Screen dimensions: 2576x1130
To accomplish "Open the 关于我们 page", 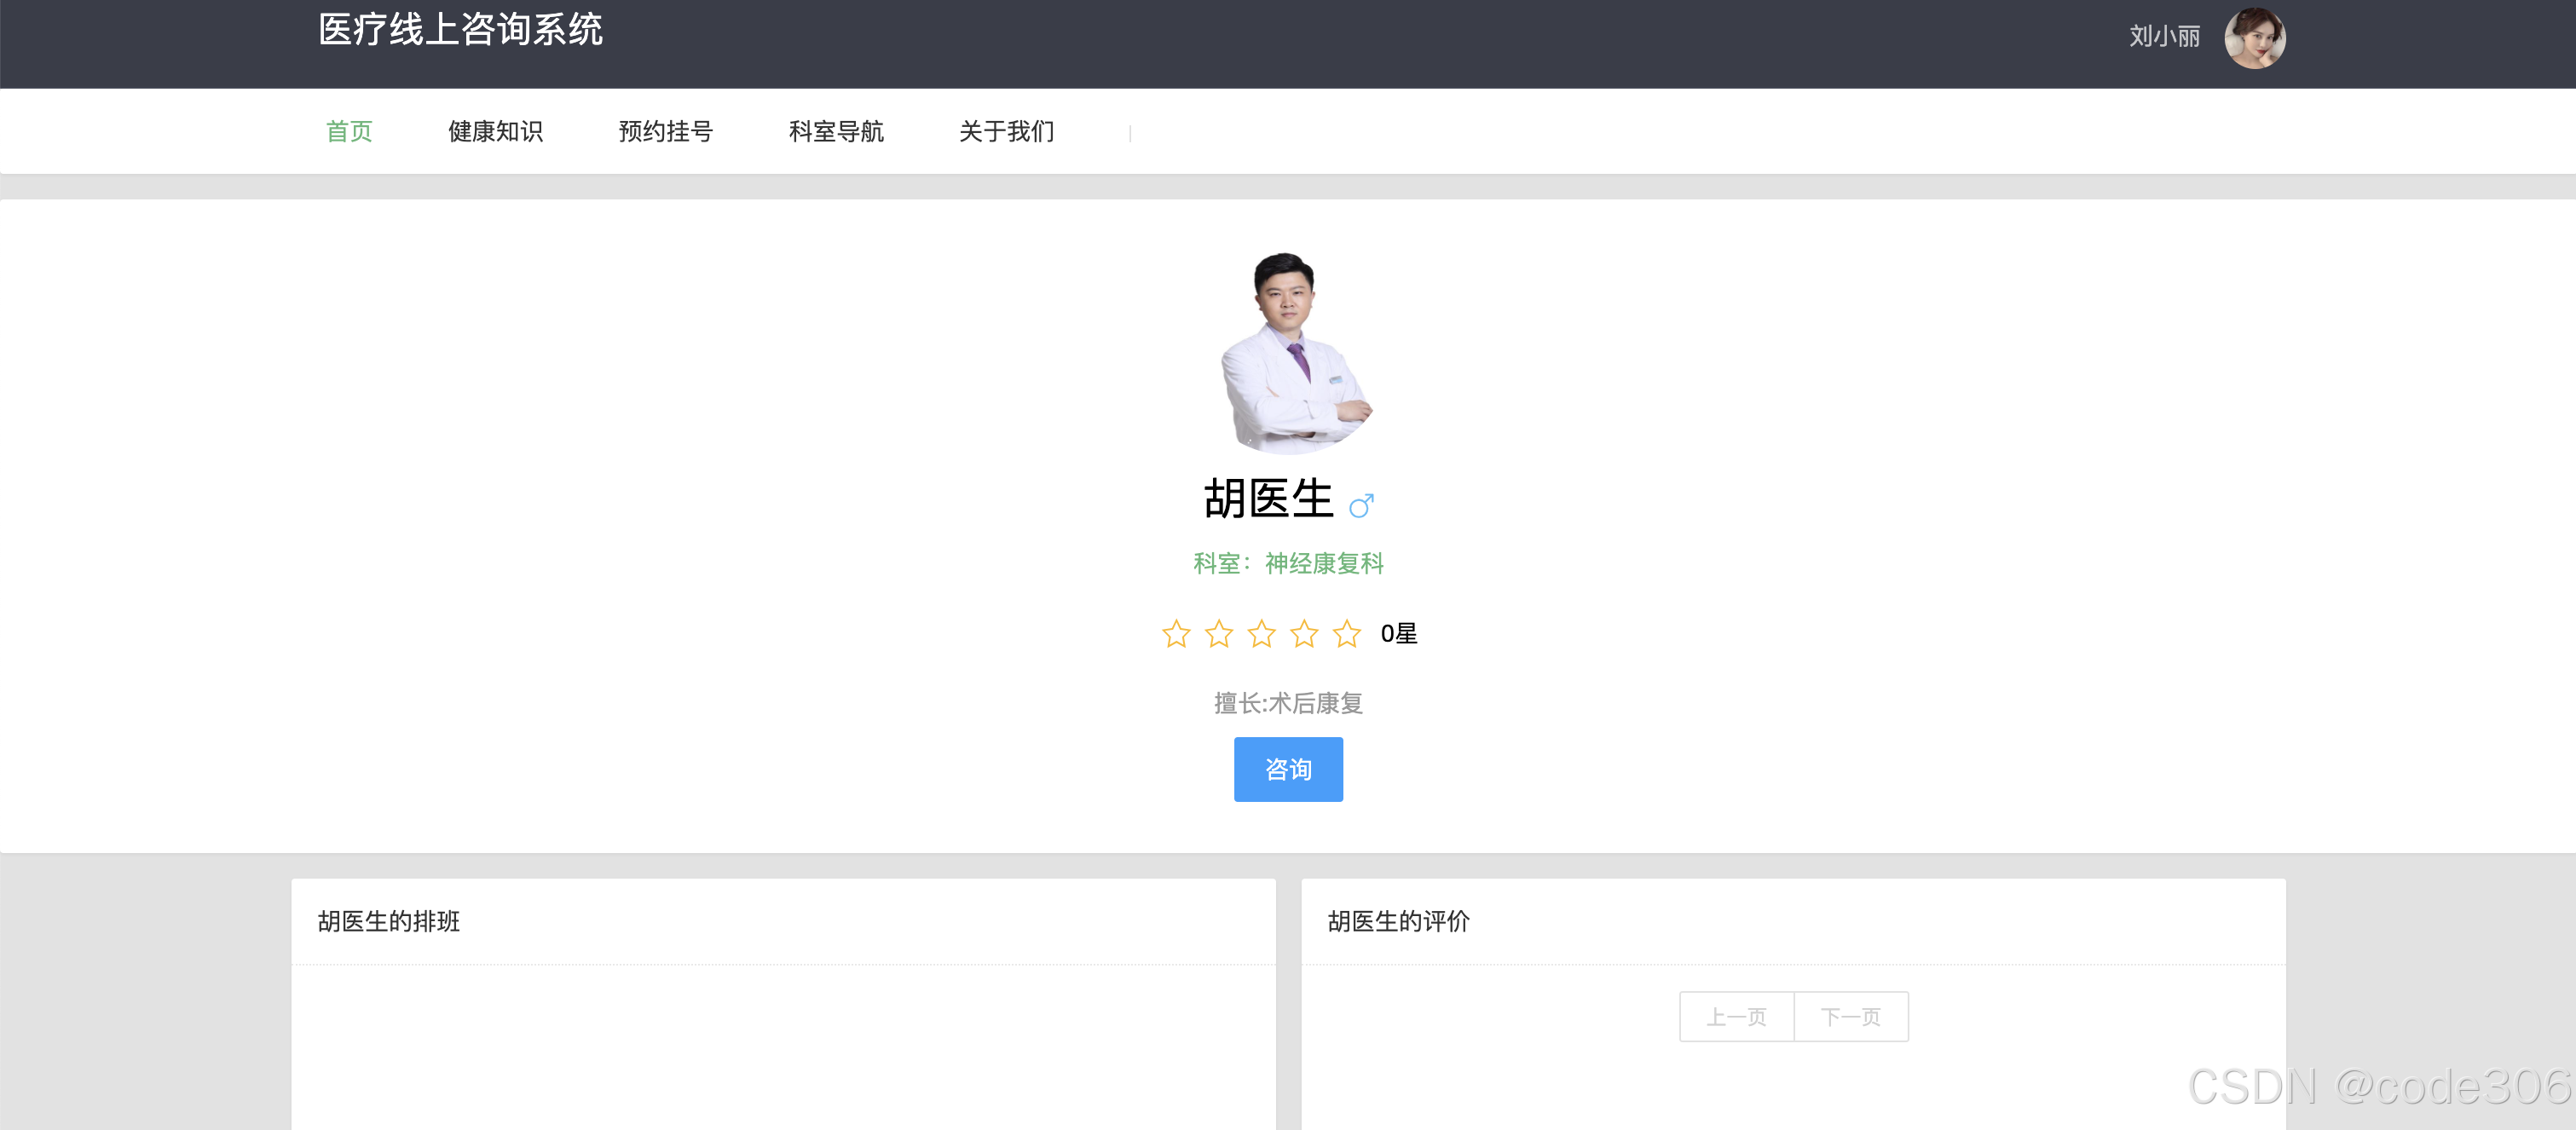I will tap(1006, 131).
